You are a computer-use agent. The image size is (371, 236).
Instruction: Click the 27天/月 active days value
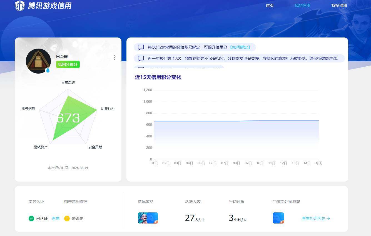pos(195,218)
